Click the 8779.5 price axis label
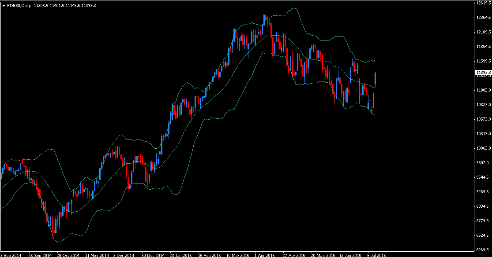This screenshot has height=257, width=492. coord(482,221)
